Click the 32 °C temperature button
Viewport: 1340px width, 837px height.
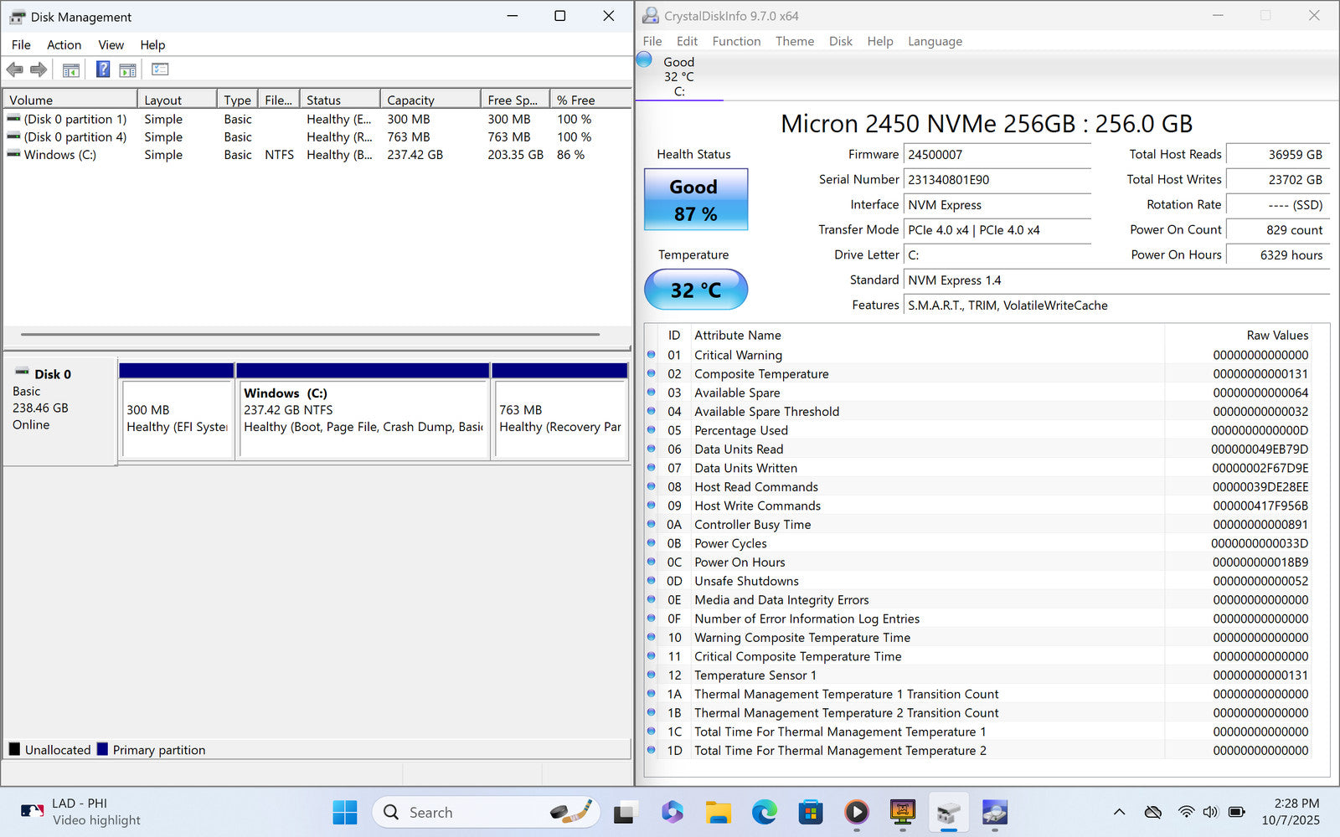tap(695, 290)
